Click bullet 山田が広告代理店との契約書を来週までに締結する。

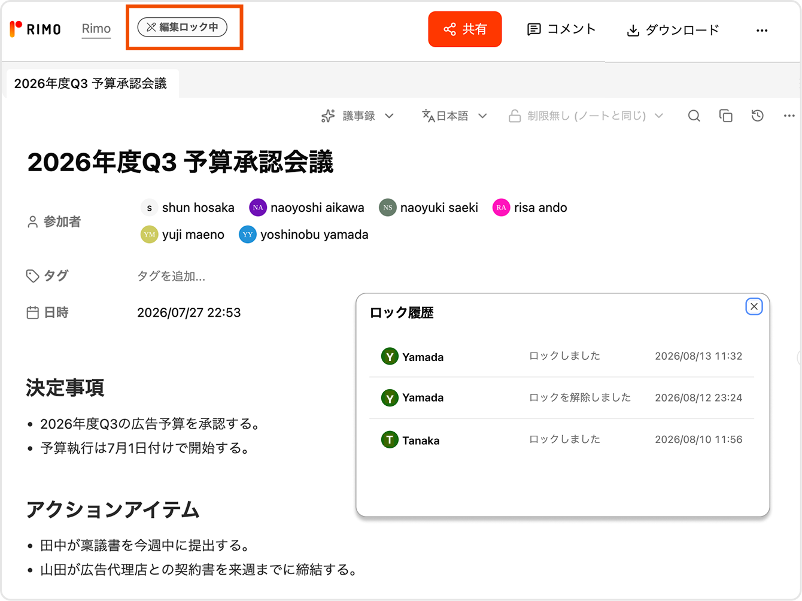tap(199, 570)
